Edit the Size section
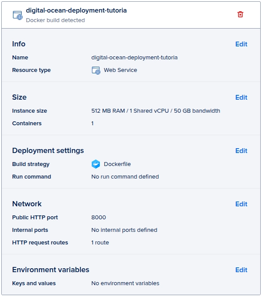 pyautogui.click(x=241, y=98)
